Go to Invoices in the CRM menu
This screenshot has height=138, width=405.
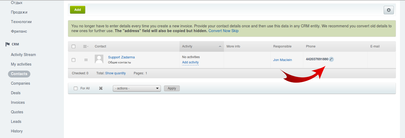(x=18, y=102)
